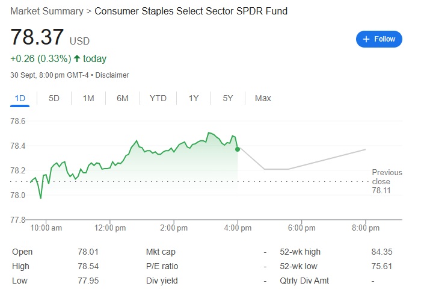Open the Disclaimer link
The height and width of the screenshot is (295, 421).
112,75
